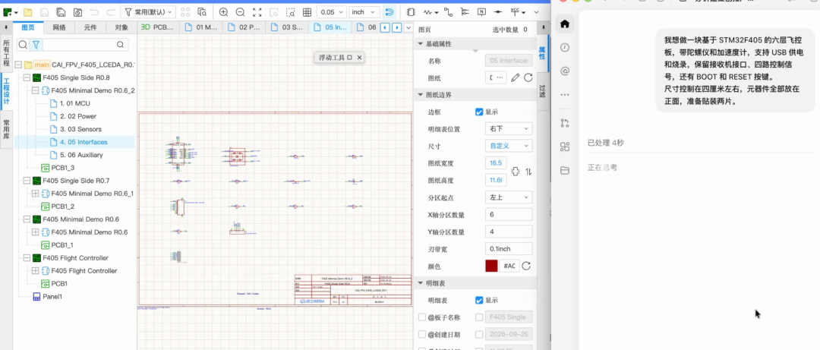Viewport: 820px width, 350px height.
Task: Check the box before the F405 Single field
Action: point(479,317)
